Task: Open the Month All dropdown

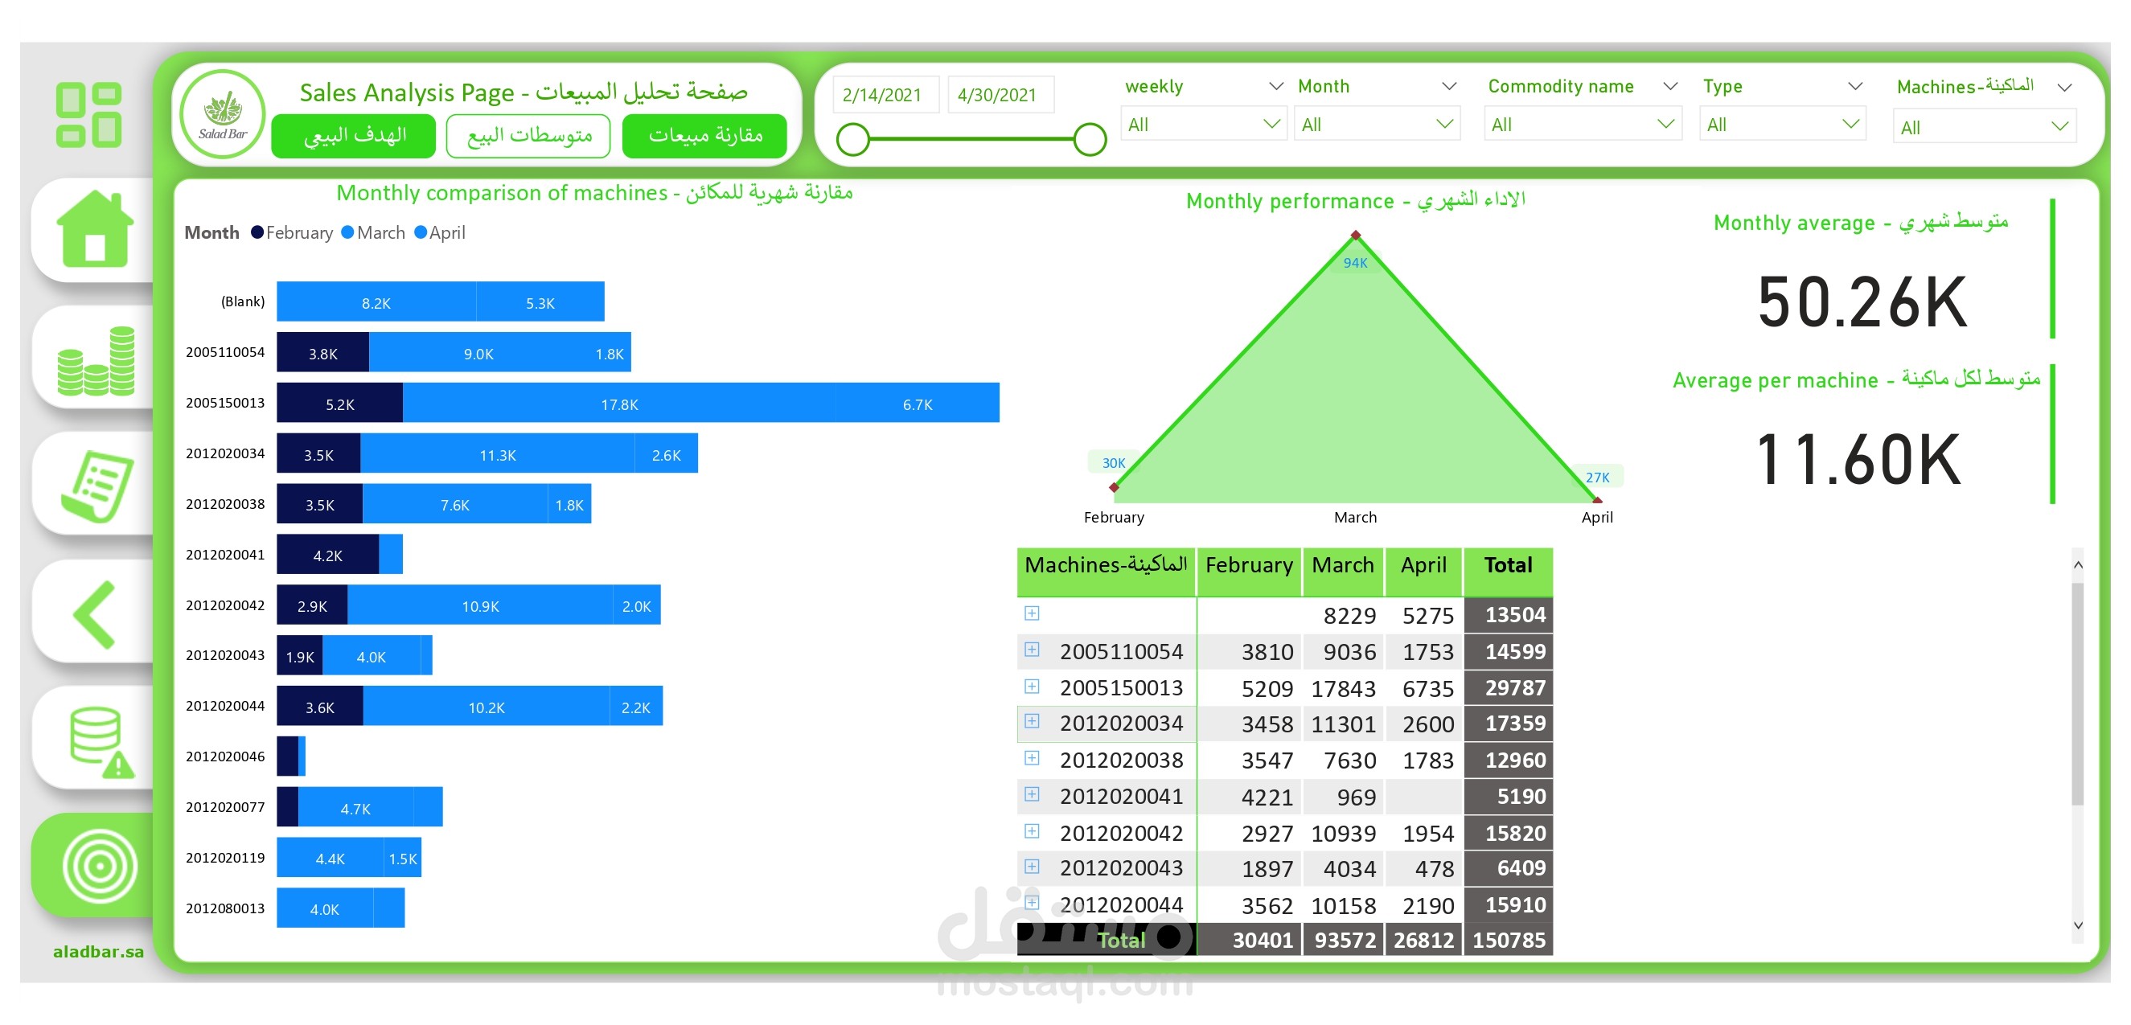Action: pos(1376,124)
